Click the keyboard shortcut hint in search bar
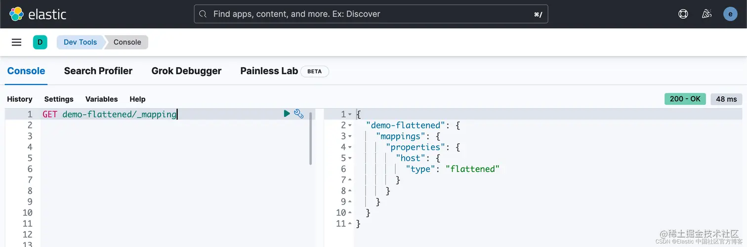747x247 pixels. 538,14
